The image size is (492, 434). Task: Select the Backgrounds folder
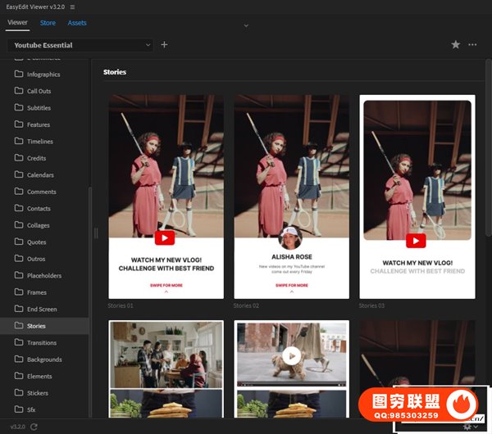44,359
